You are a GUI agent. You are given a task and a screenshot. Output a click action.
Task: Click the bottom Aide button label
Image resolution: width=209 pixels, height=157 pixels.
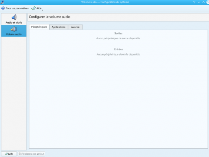(10, 154)
